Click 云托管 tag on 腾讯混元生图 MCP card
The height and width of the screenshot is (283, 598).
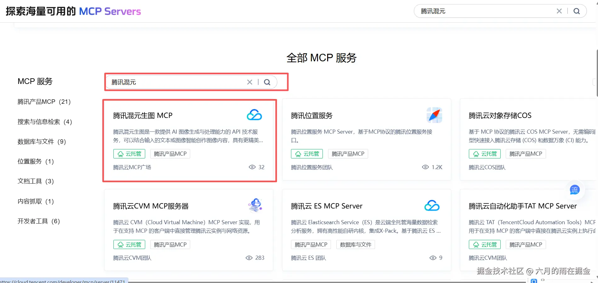pos(129,154)
